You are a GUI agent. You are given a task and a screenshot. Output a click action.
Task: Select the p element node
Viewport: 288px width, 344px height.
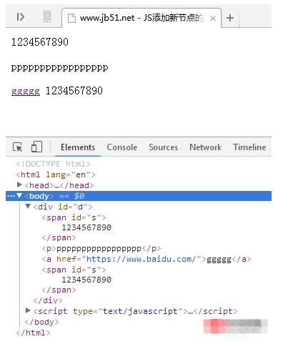(101, 249)
